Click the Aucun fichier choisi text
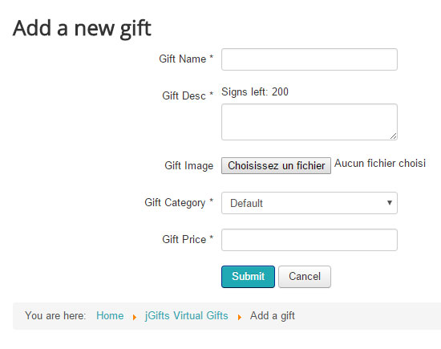441x349 pixels. click(x=380, y=163)
